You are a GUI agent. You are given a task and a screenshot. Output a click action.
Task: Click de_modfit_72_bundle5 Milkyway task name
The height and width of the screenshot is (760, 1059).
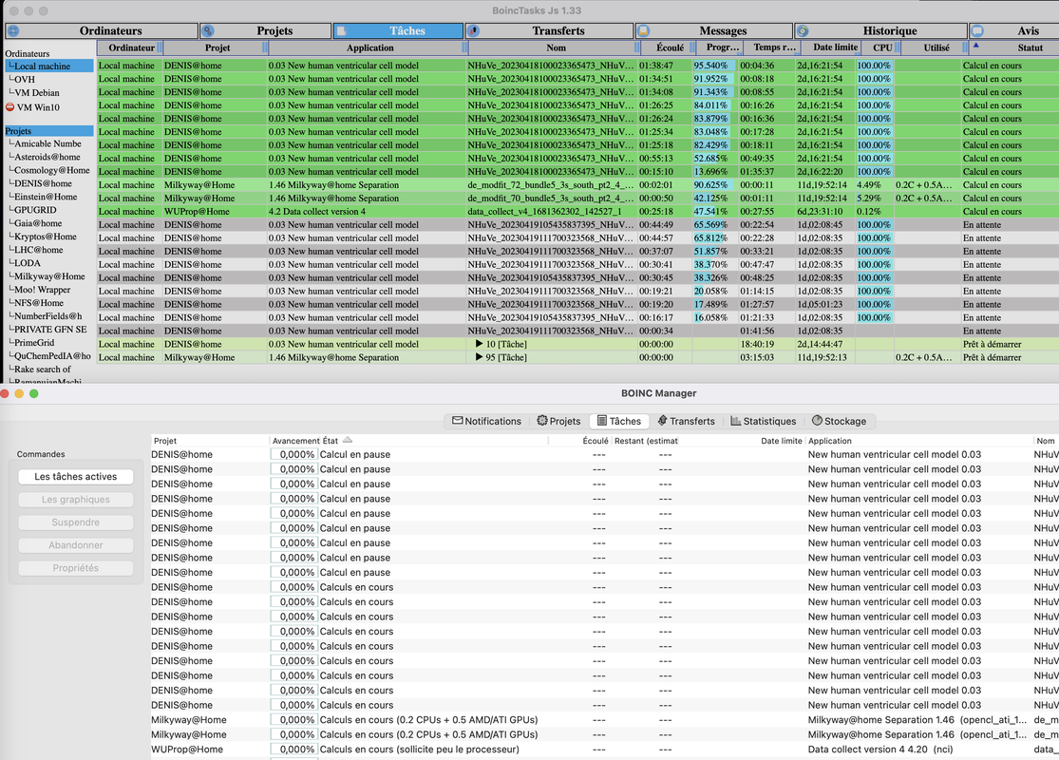pyautogui.click(x=551, y=185)
